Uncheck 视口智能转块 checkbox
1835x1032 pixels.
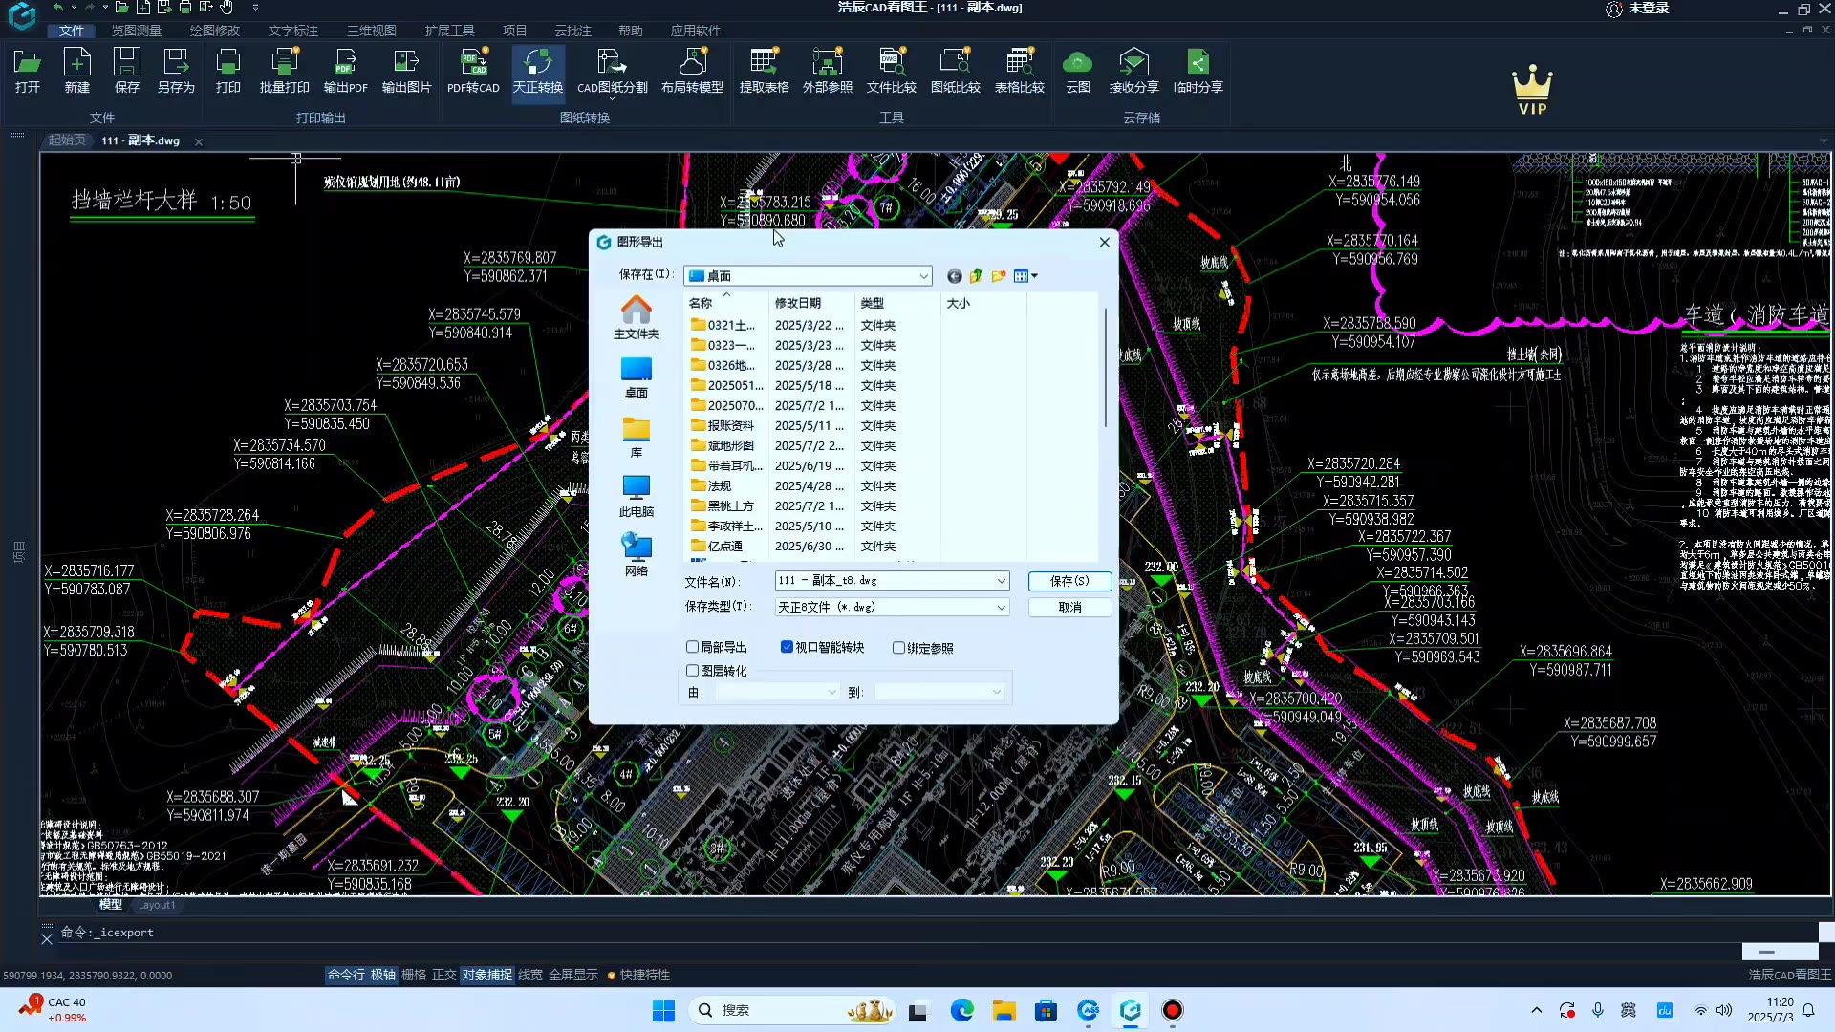(x=787, y=647)
